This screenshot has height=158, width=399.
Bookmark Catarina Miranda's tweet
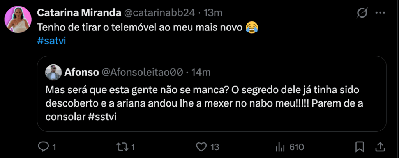(360, 147)
